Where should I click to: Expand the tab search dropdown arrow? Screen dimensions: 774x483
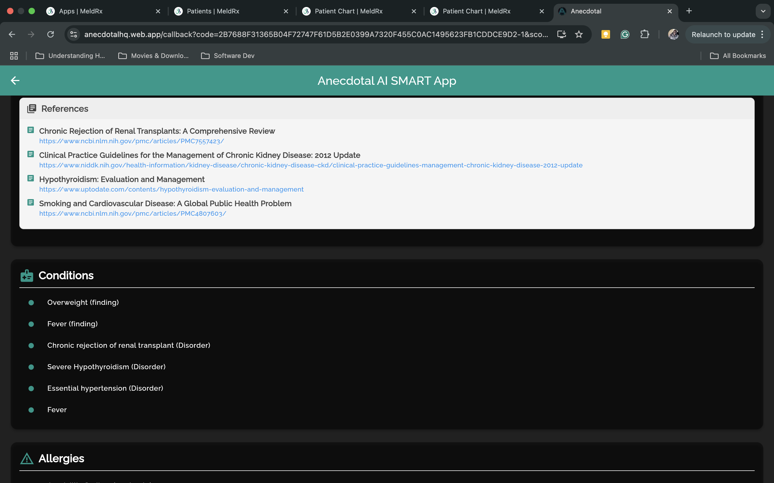(x=763, y=11)
